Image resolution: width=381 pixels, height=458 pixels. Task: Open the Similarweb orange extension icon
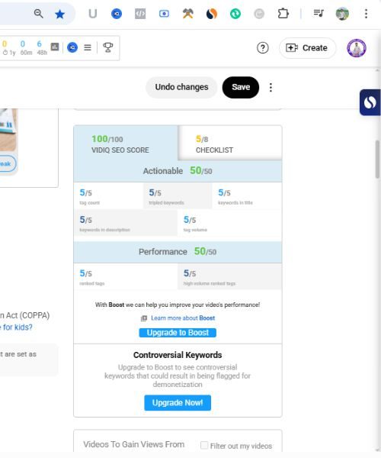tap(212, 14)
